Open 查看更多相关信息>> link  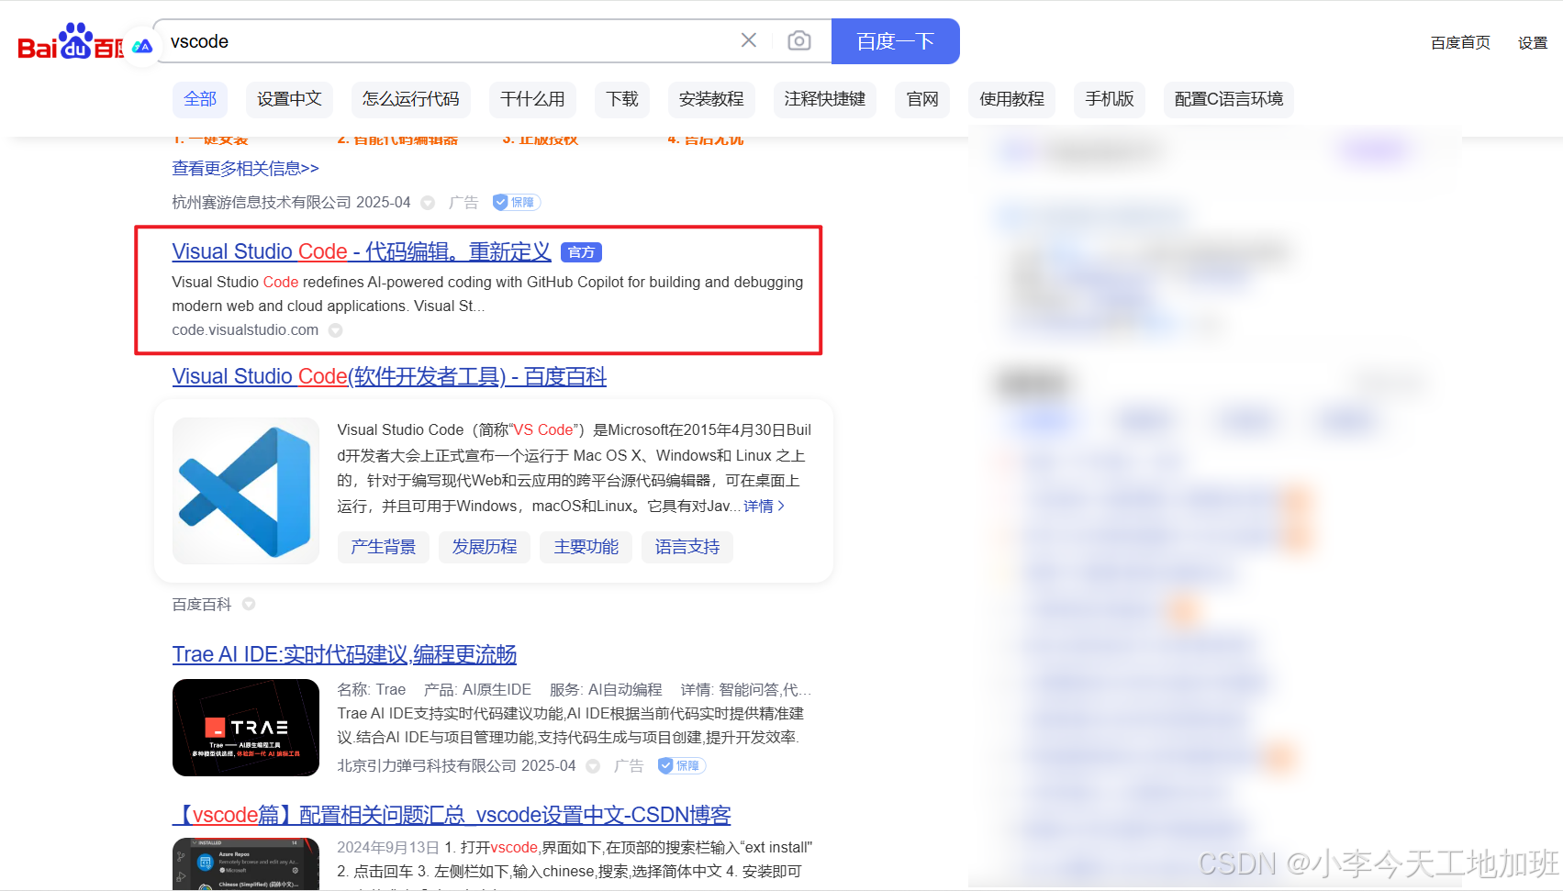point(245,168)
